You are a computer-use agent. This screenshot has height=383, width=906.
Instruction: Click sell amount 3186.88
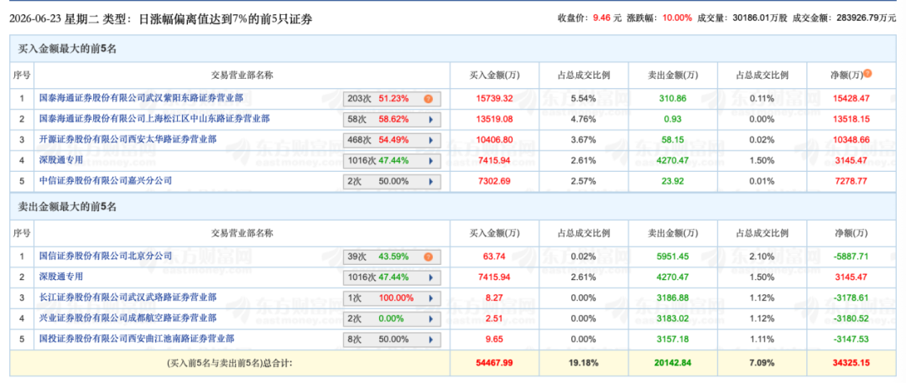pyautogui.click(x=673, y=298)
